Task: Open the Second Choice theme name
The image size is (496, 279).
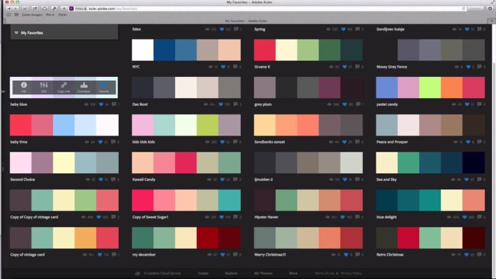Action: pyautogui.click(x=23, y=180)
